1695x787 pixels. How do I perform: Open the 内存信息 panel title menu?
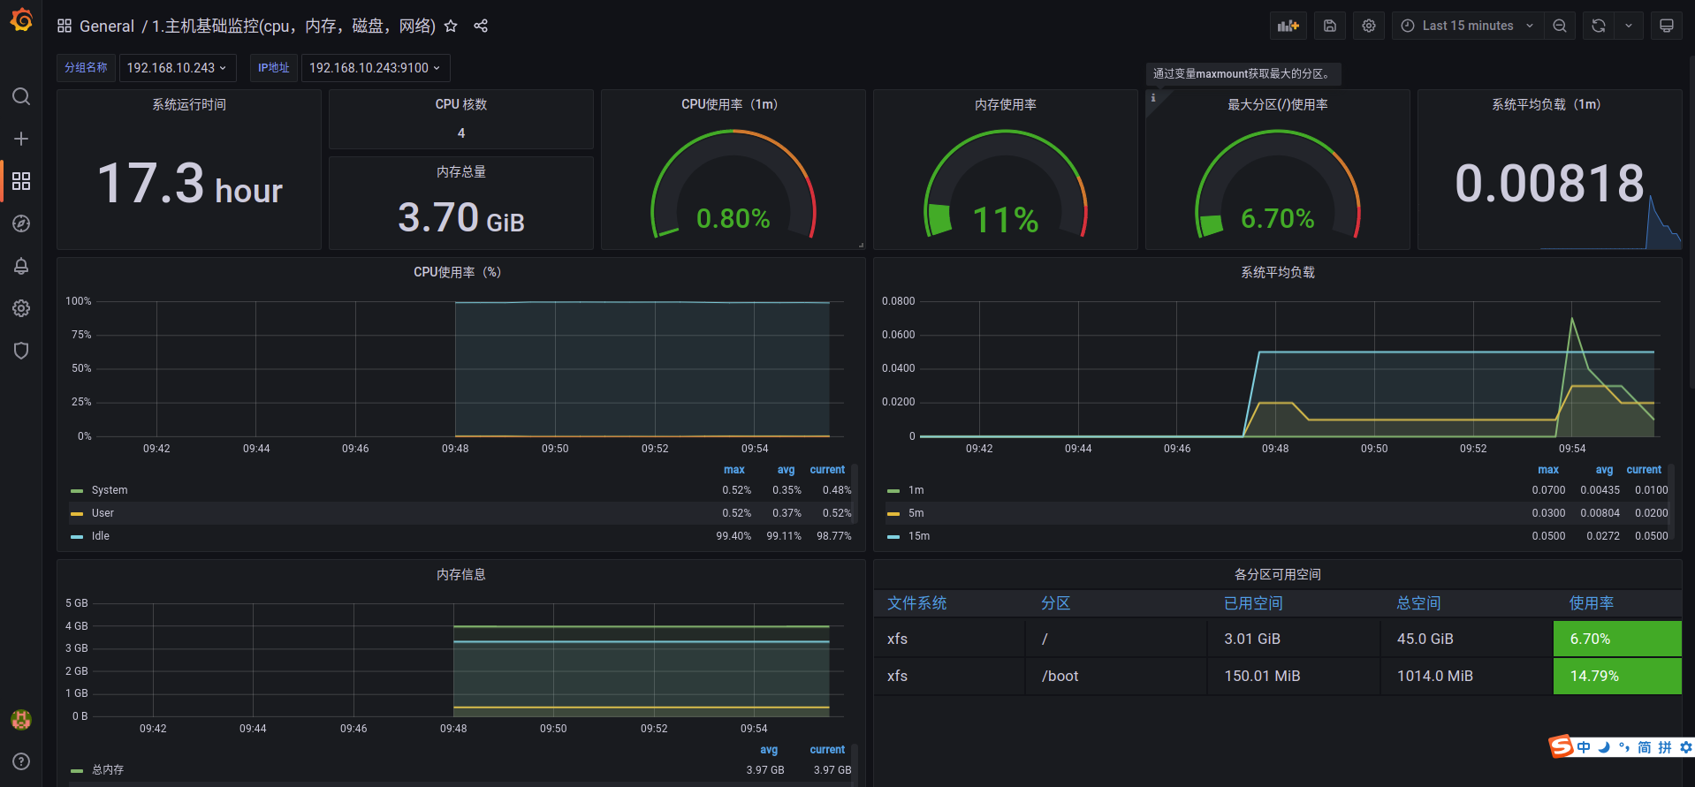pos(461,574)
